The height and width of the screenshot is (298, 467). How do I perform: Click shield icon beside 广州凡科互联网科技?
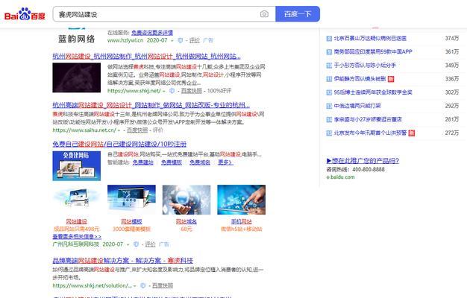[136, 244]
